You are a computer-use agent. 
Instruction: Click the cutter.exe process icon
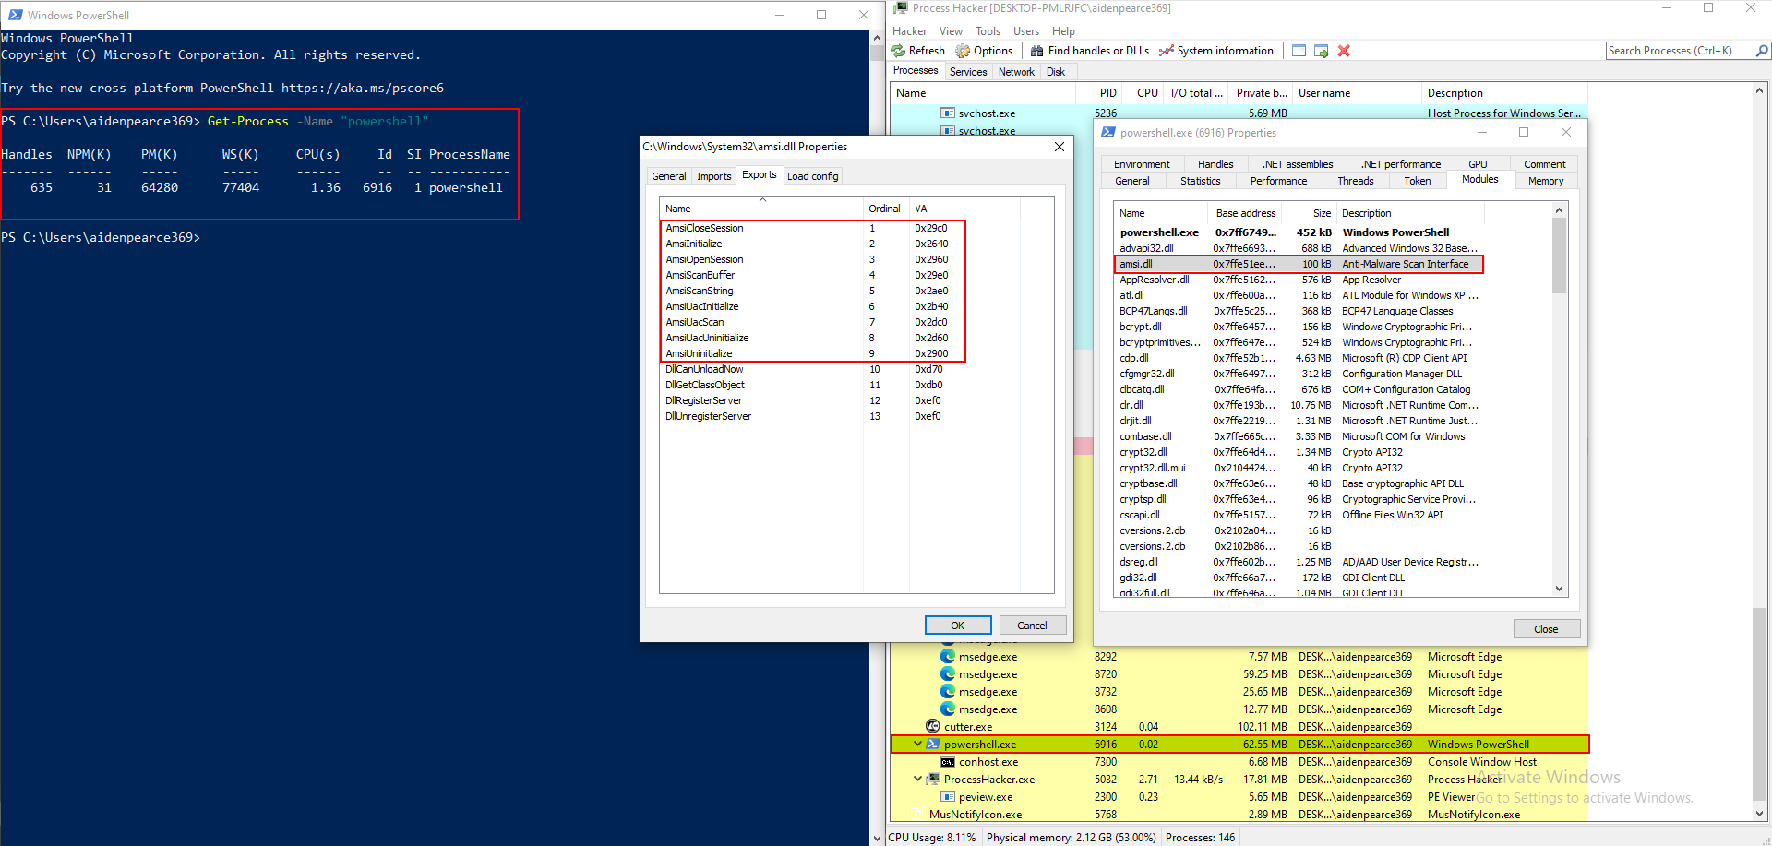(x=933, y=727)
